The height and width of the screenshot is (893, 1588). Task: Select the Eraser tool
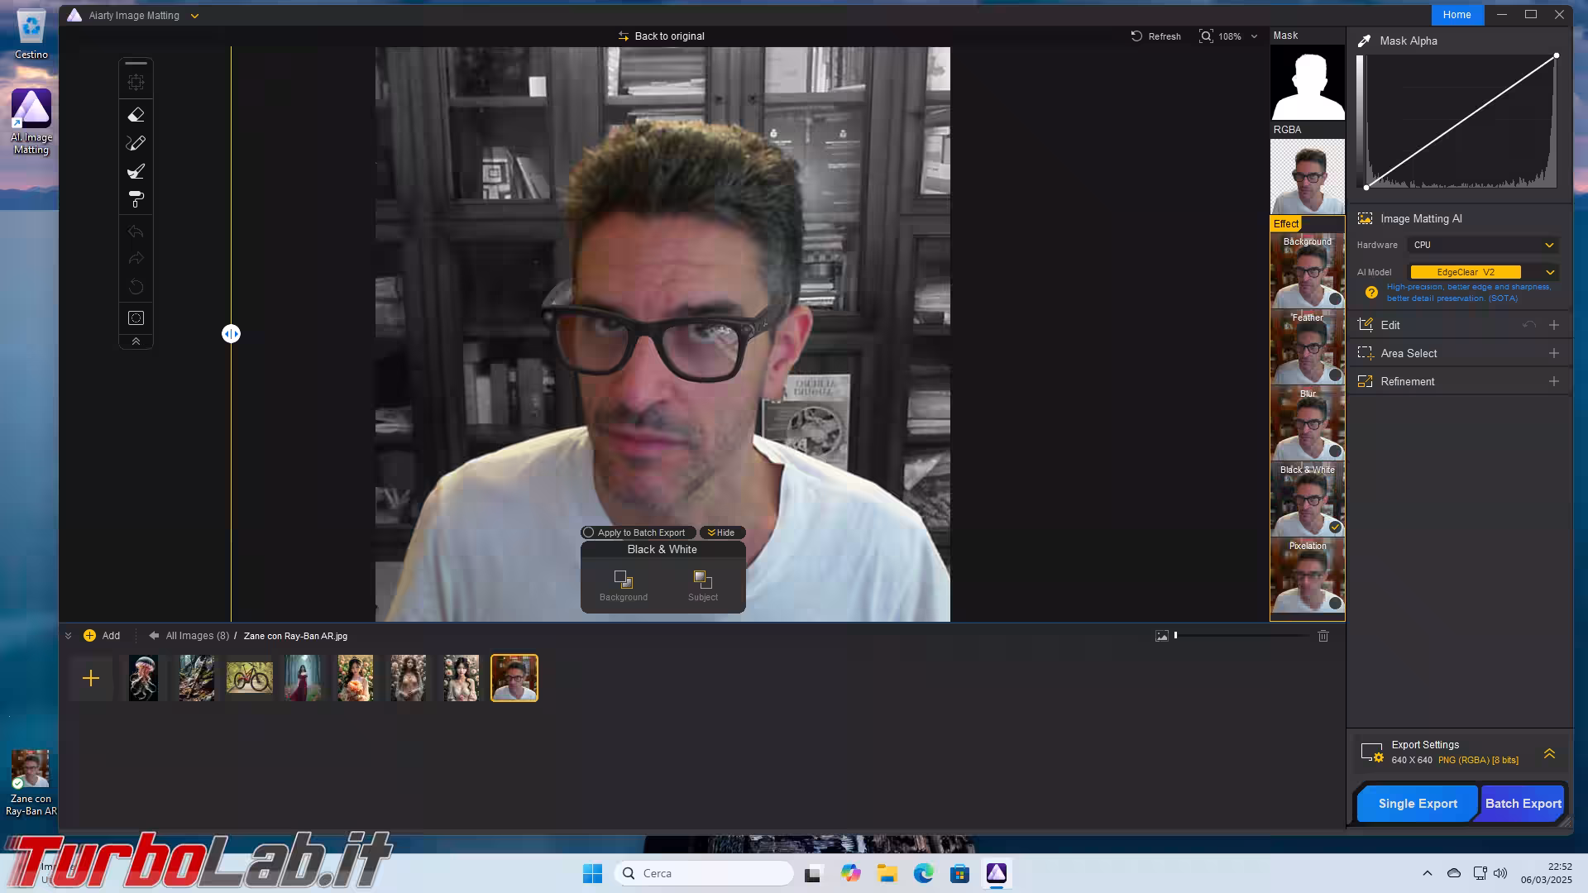(136, 115)
